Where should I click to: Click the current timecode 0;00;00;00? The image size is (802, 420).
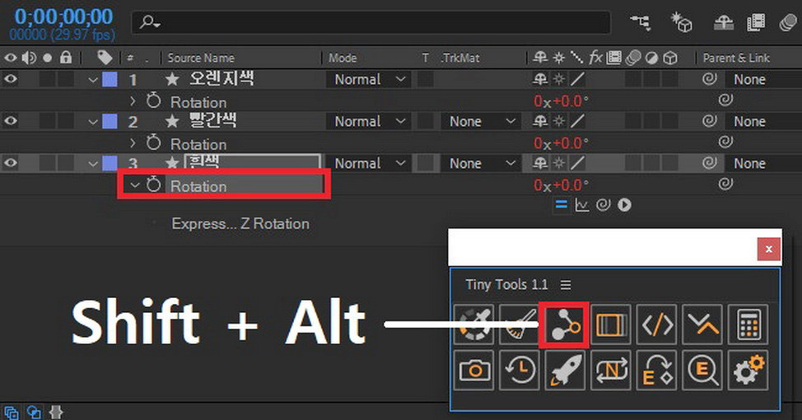coord(64,16)
